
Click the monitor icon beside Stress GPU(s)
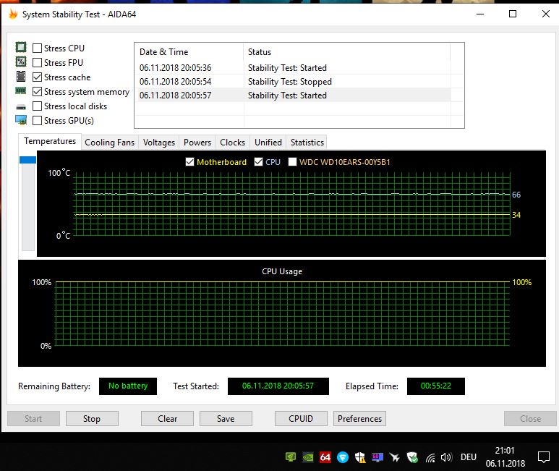pos(21,120)
